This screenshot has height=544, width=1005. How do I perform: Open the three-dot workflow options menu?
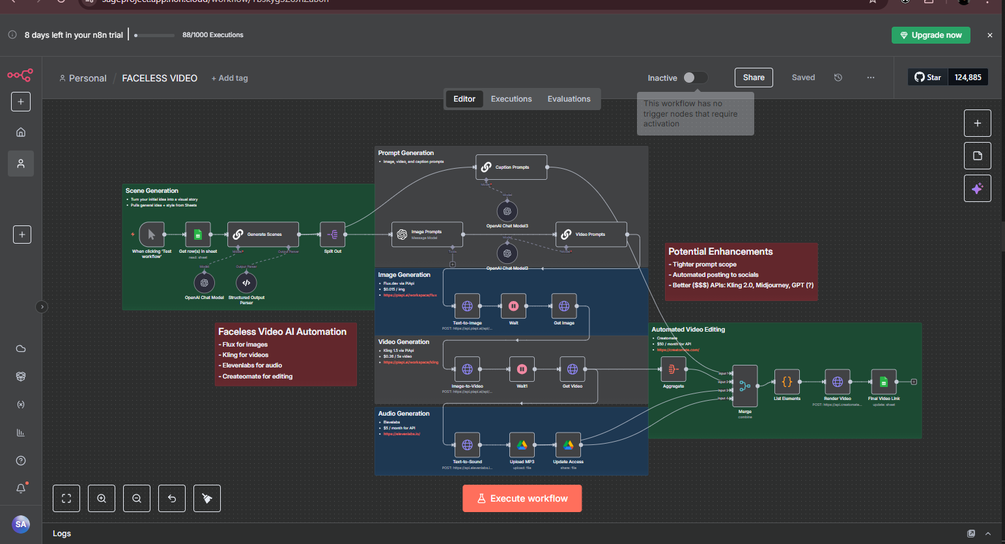[871, 78]
